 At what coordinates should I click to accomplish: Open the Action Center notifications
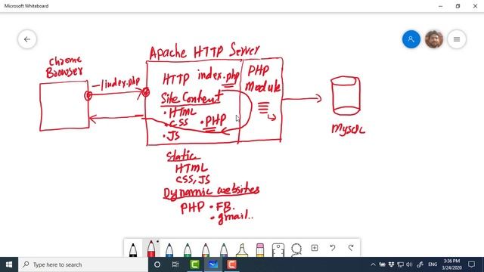coord(471,264)
